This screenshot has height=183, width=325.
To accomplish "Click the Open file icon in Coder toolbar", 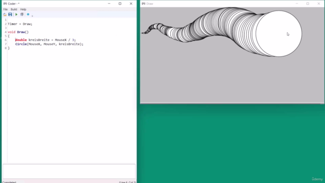I will [5, 15].
